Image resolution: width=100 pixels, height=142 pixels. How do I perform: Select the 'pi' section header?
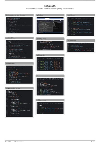click(50, 76)
